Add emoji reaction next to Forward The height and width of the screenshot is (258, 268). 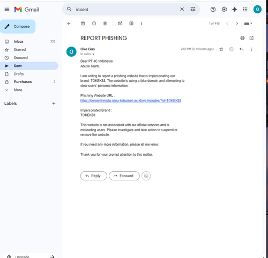[146, 176]
